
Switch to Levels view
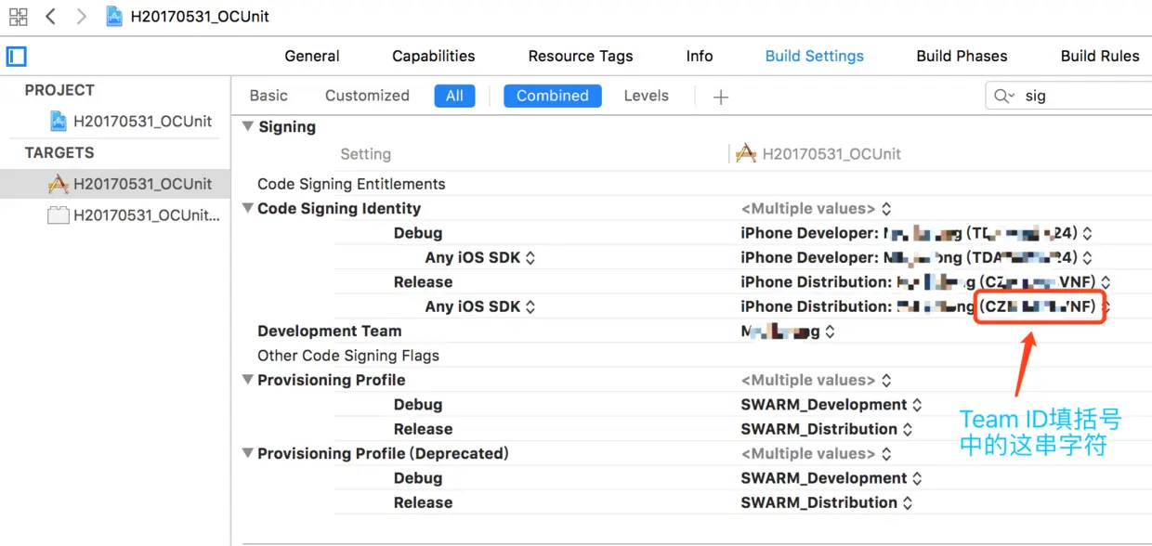tap(646, 96)
